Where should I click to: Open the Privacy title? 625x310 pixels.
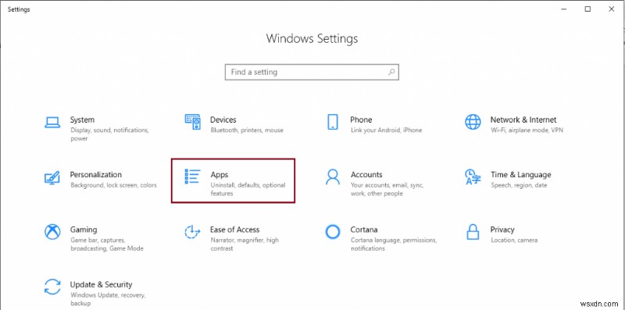point(502,230)
